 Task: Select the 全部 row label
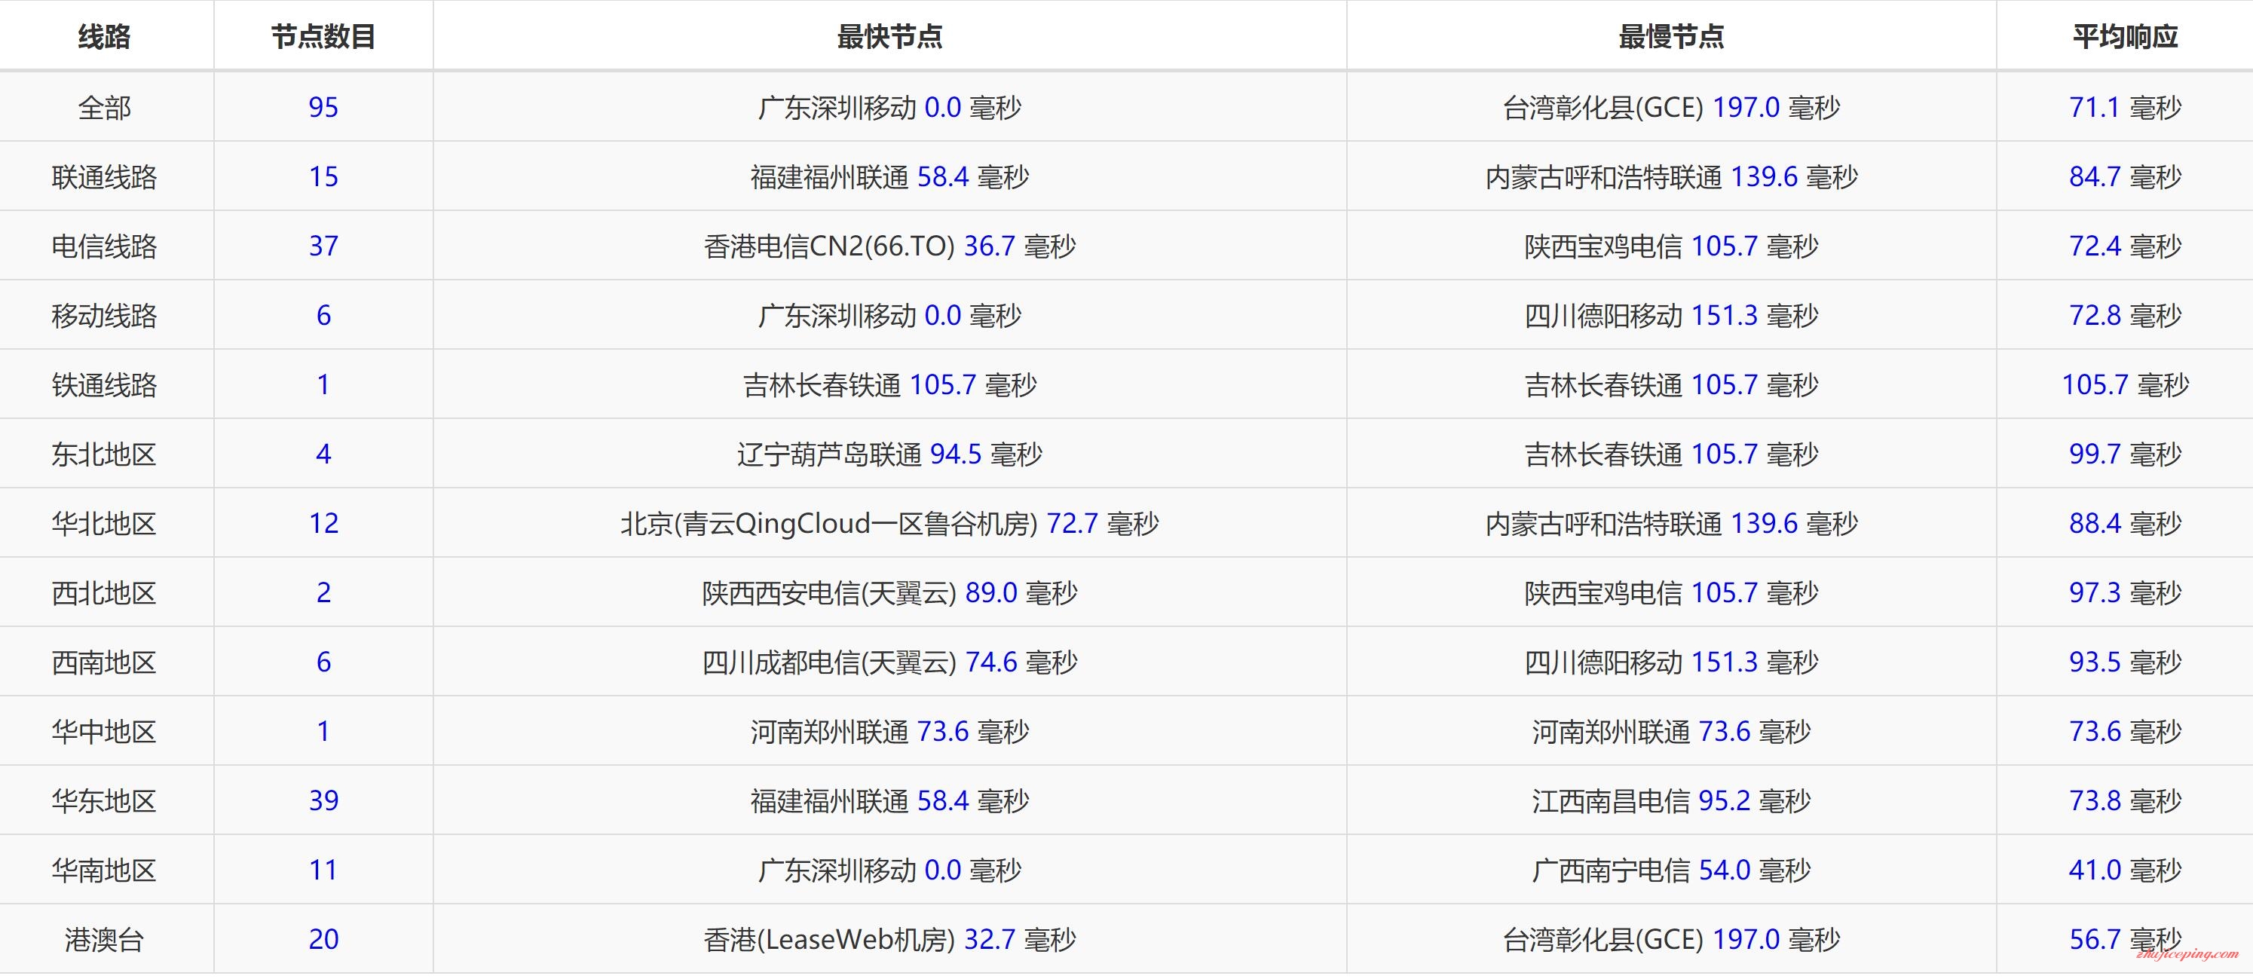(x=104, y=108)
